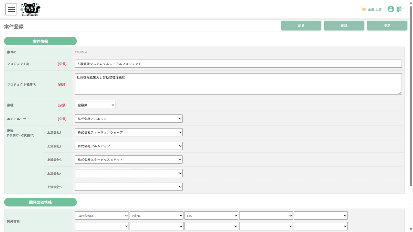Click the logout door icon
Image resolution: width=413 pixels, height=232 pixels.
[x=400, y=9]
